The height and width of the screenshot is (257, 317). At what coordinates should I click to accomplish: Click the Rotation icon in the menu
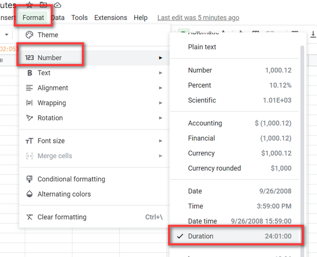tap(29, 118)
